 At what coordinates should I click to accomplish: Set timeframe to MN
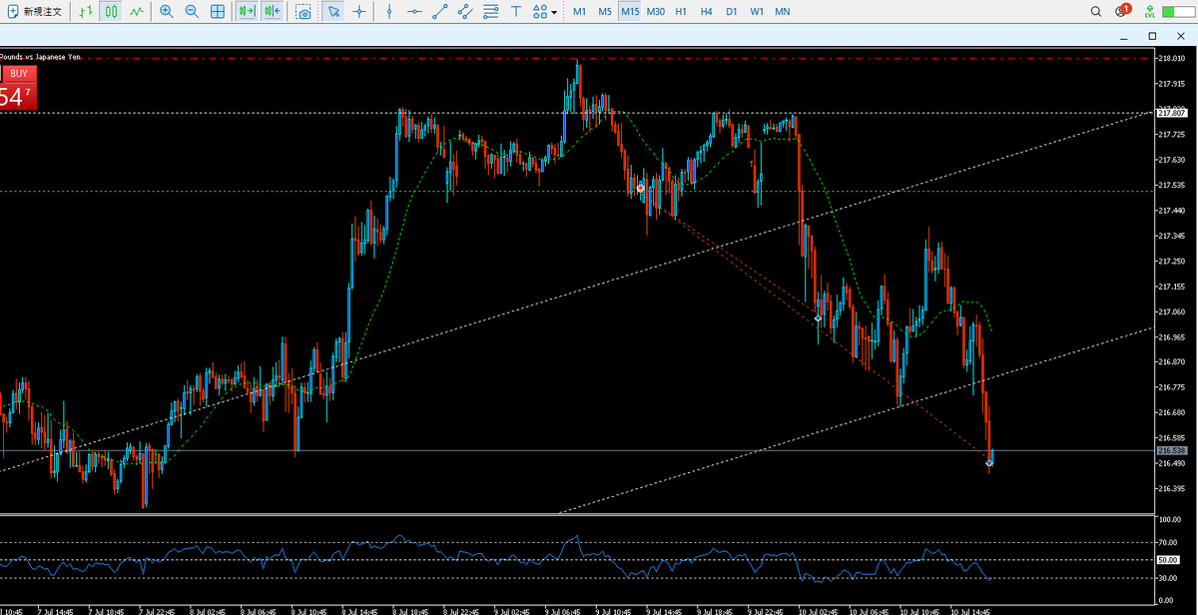(x=783, y=12)
